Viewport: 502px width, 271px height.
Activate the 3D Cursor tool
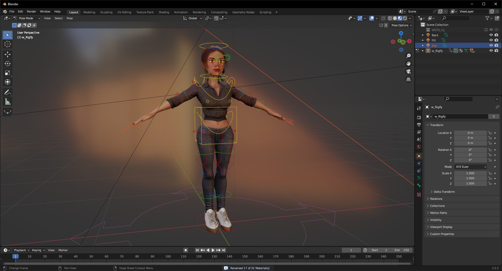8,44
